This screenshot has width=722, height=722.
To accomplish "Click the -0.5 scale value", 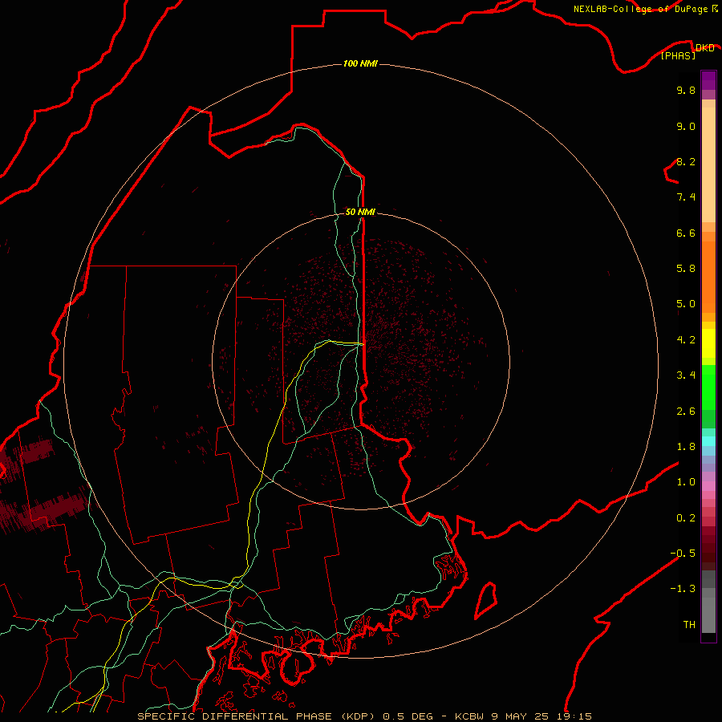I will tap(683, 554).
